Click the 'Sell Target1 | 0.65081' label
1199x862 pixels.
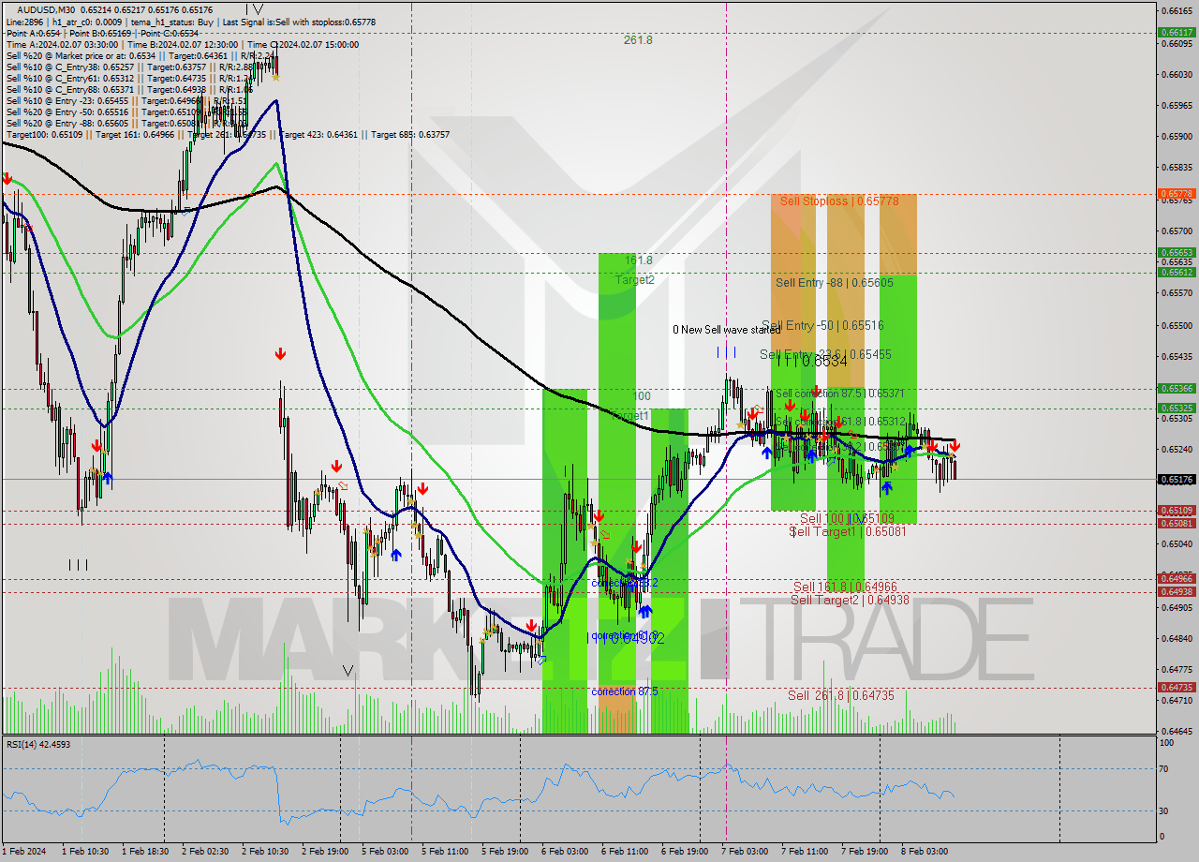pyautogui.click(x=848, y=531)
